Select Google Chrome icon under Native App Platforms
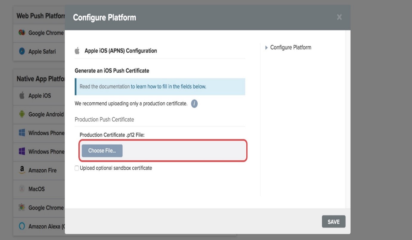The height and width of the screenshot is (240, 412). coord(22,208)
